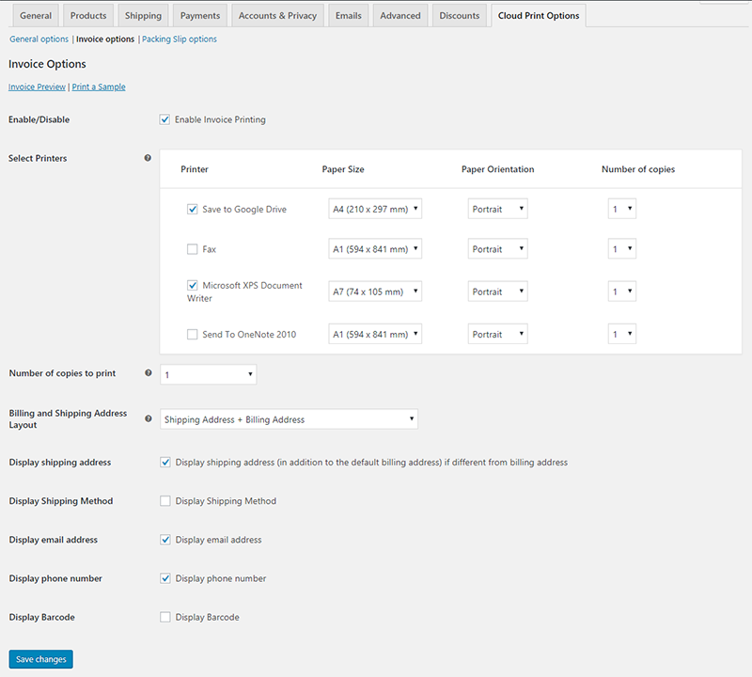752x677 pixels.
Task: Switch to the General tab
Action: tap(36, 15)
